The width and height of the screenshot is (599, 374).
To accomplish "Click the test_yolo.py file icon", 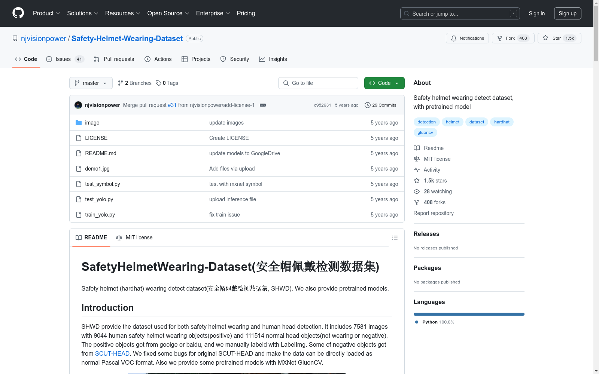I will [79, 199].
